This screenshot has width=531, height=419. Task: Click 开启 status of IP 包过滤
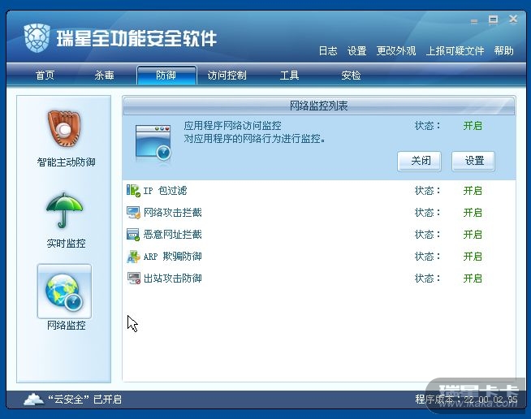[473, 190]
